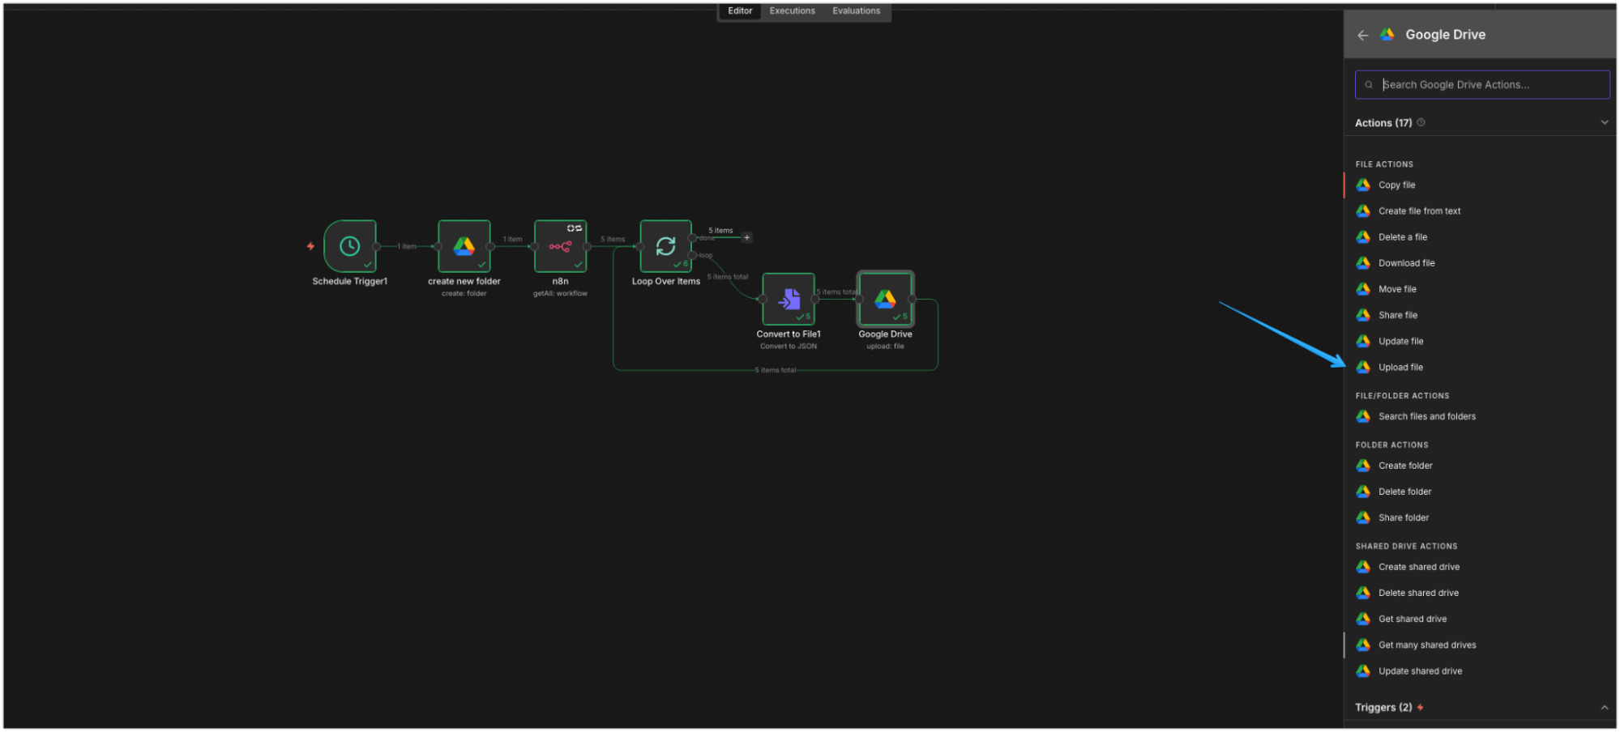
Task: Select the Loop Over Items node
Action: pyautogui.click(x=665, y=246)
